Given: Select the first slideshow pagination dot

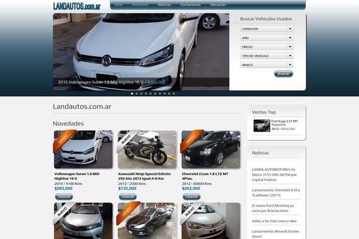Looking at the screenshot, I should click(132, 94).
